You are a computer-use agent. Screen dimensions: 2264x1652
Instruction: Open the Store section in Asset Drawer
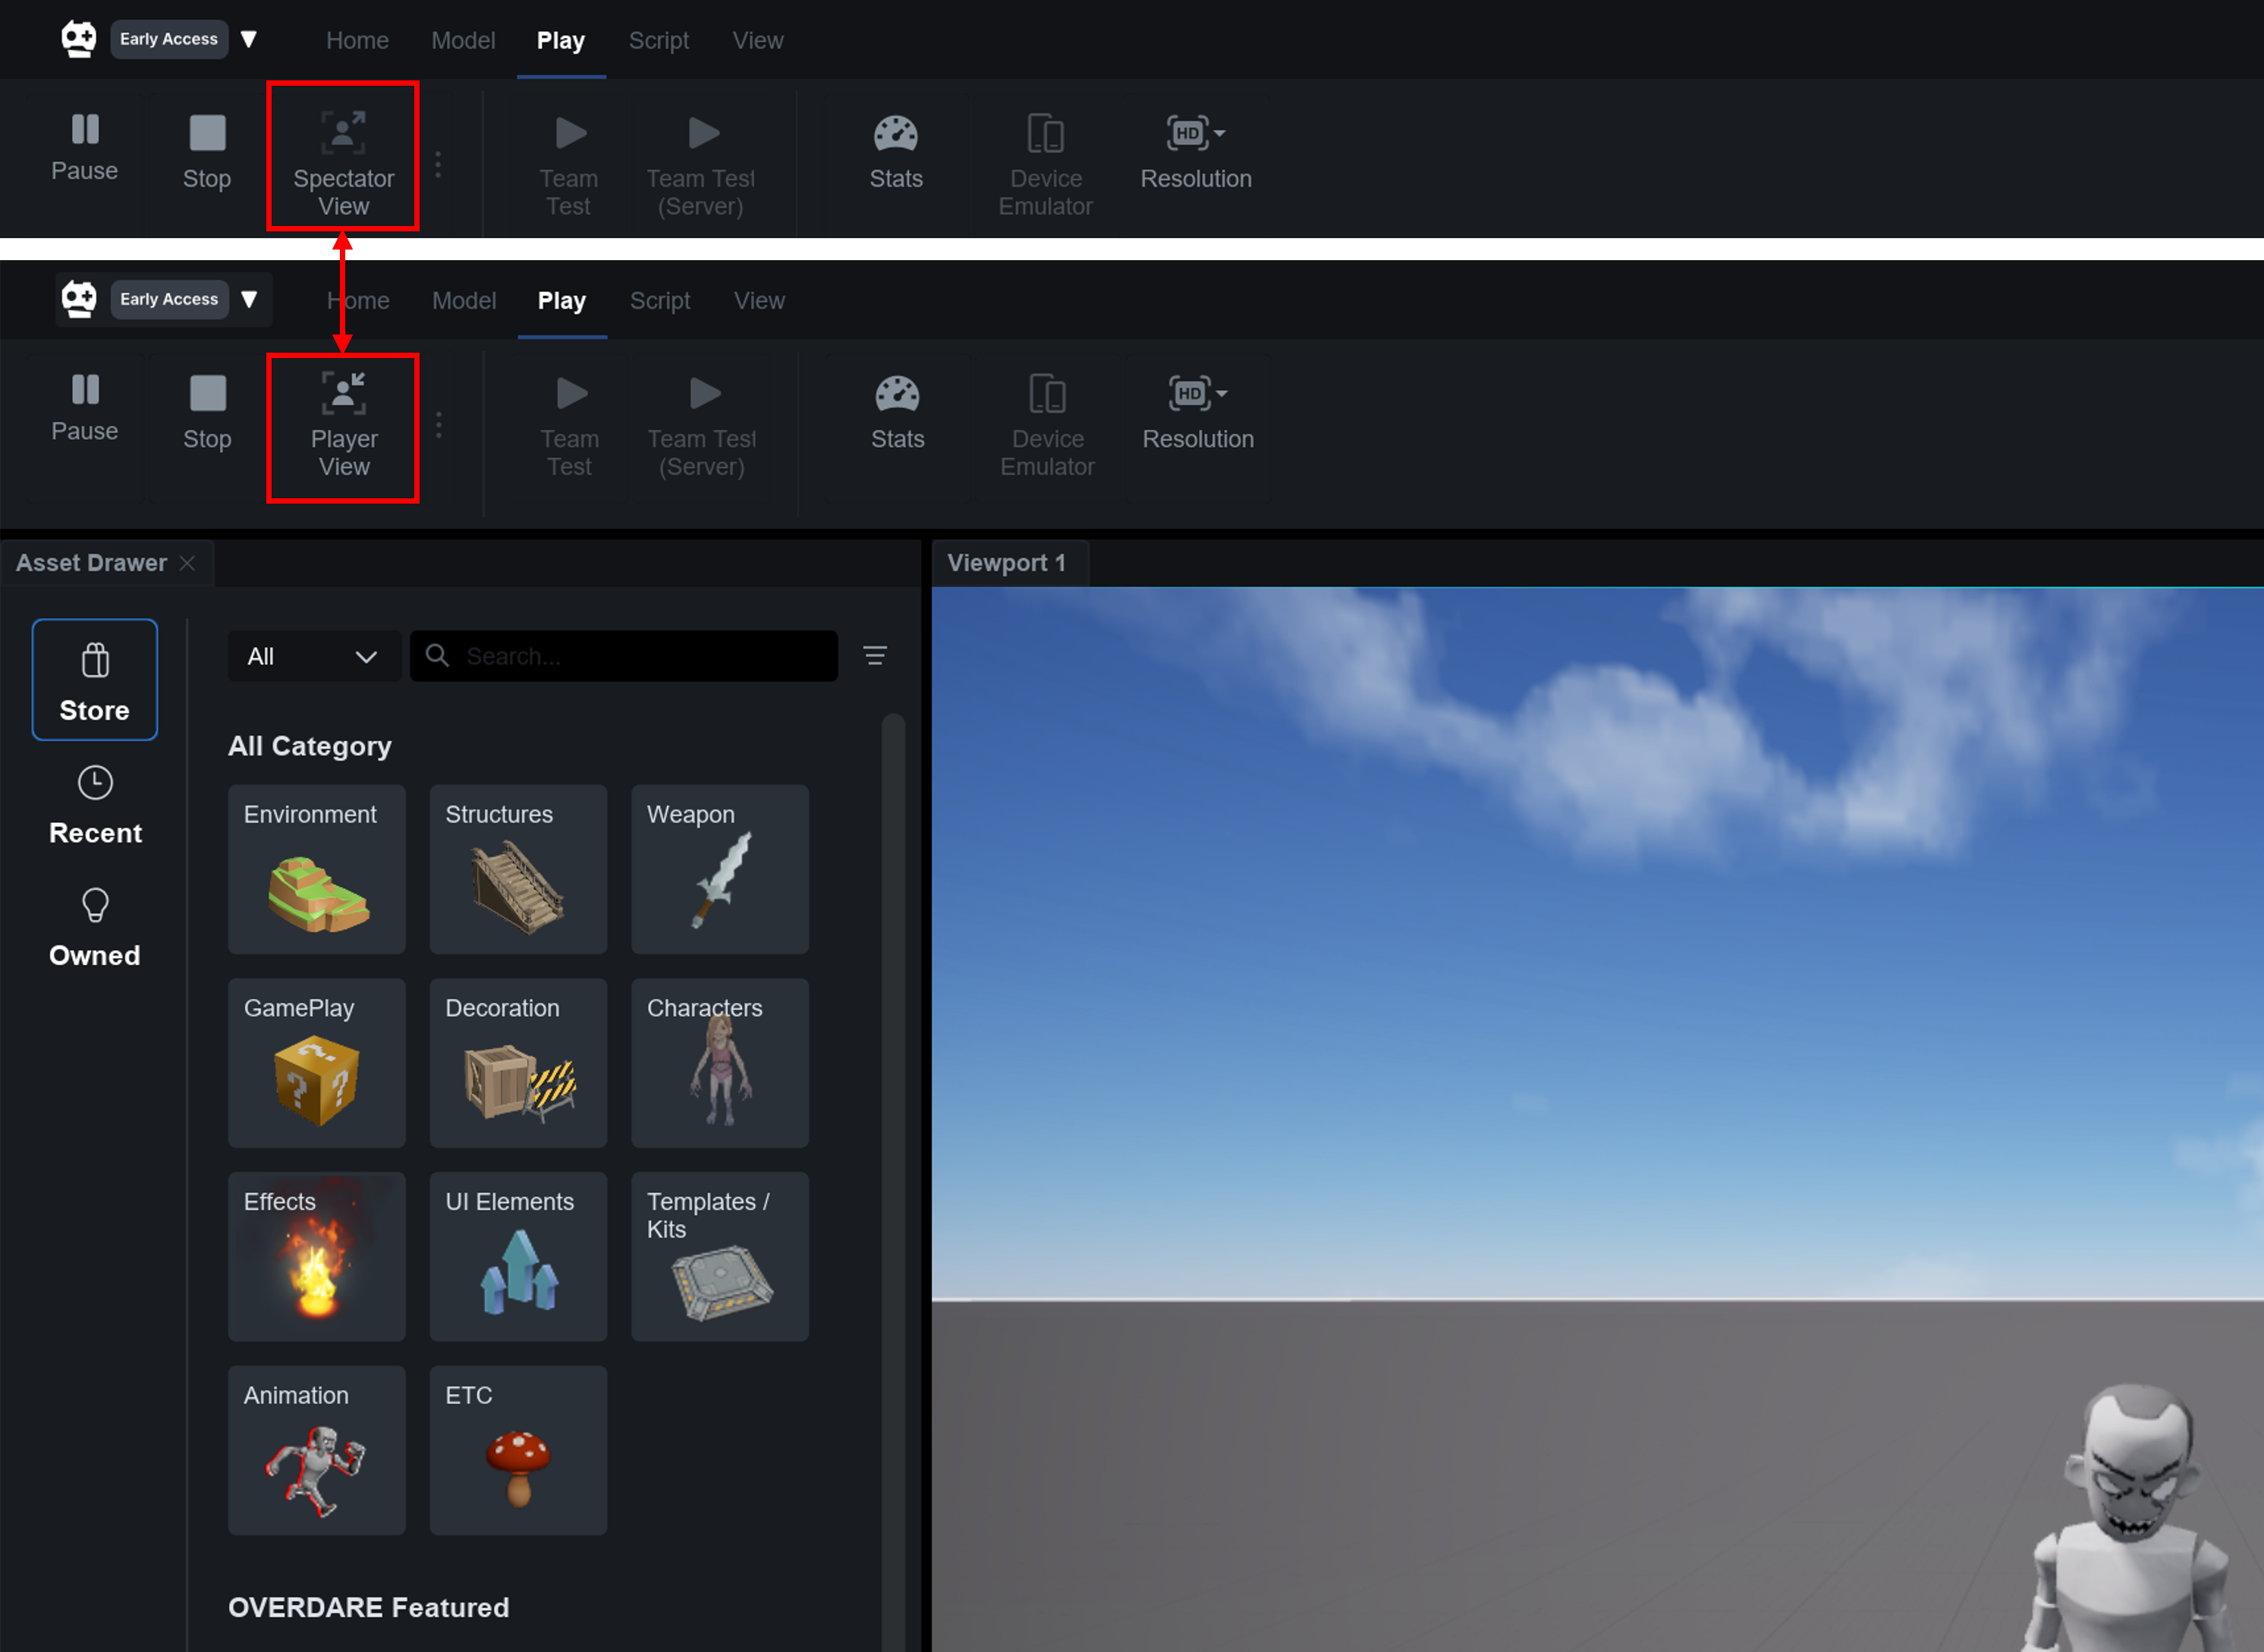95,681
